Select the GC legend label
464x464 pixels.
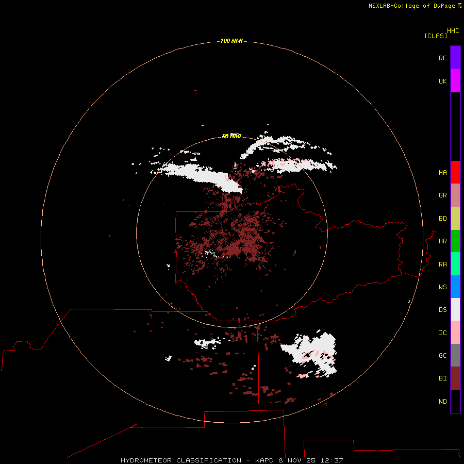click(x=442, y=356)
